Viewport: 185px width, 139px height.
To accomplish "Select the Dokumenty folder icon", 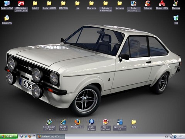I will pos(7,20).
